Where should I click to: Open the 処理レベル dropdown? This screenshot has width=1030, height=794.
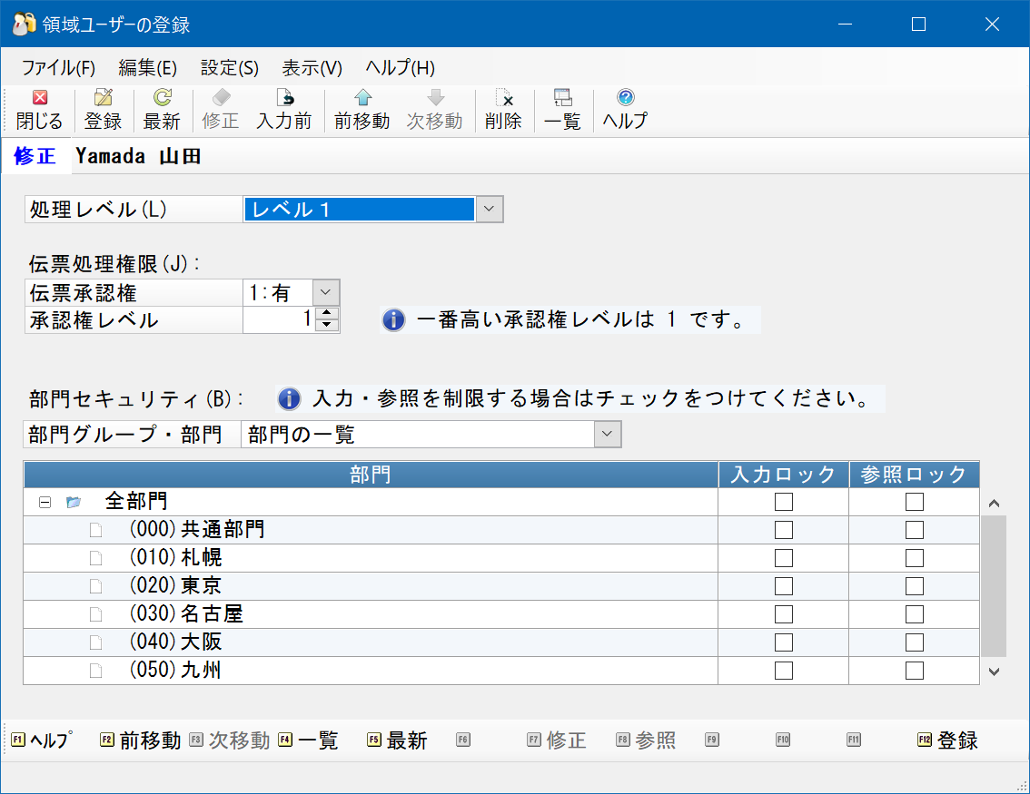489,210
